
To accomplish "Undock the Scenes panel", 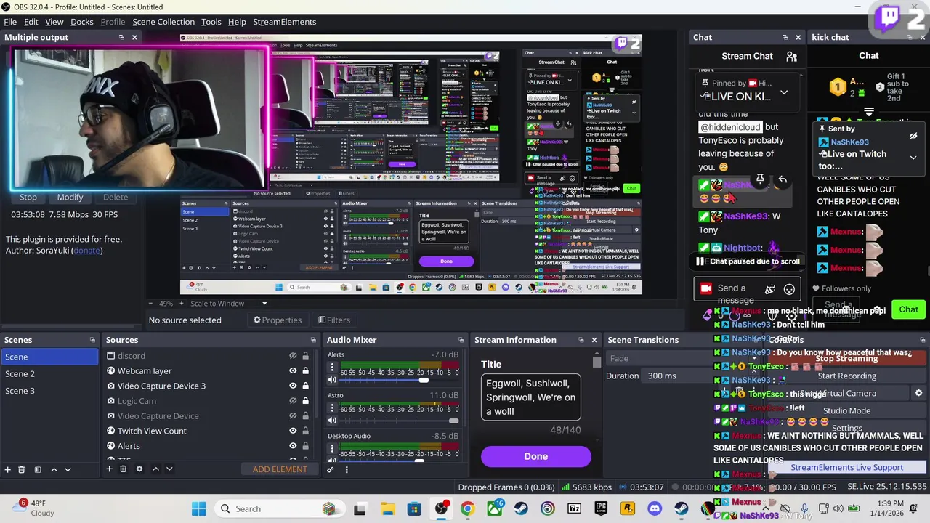I will [92, 340].
